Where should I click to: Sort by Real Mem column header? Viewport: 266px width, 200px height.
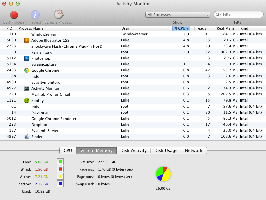coord(225,28)
